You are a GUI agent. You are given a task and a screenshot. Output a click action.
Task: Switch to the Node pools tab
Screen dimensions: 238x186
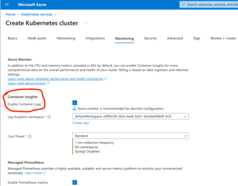coord(37,38)
